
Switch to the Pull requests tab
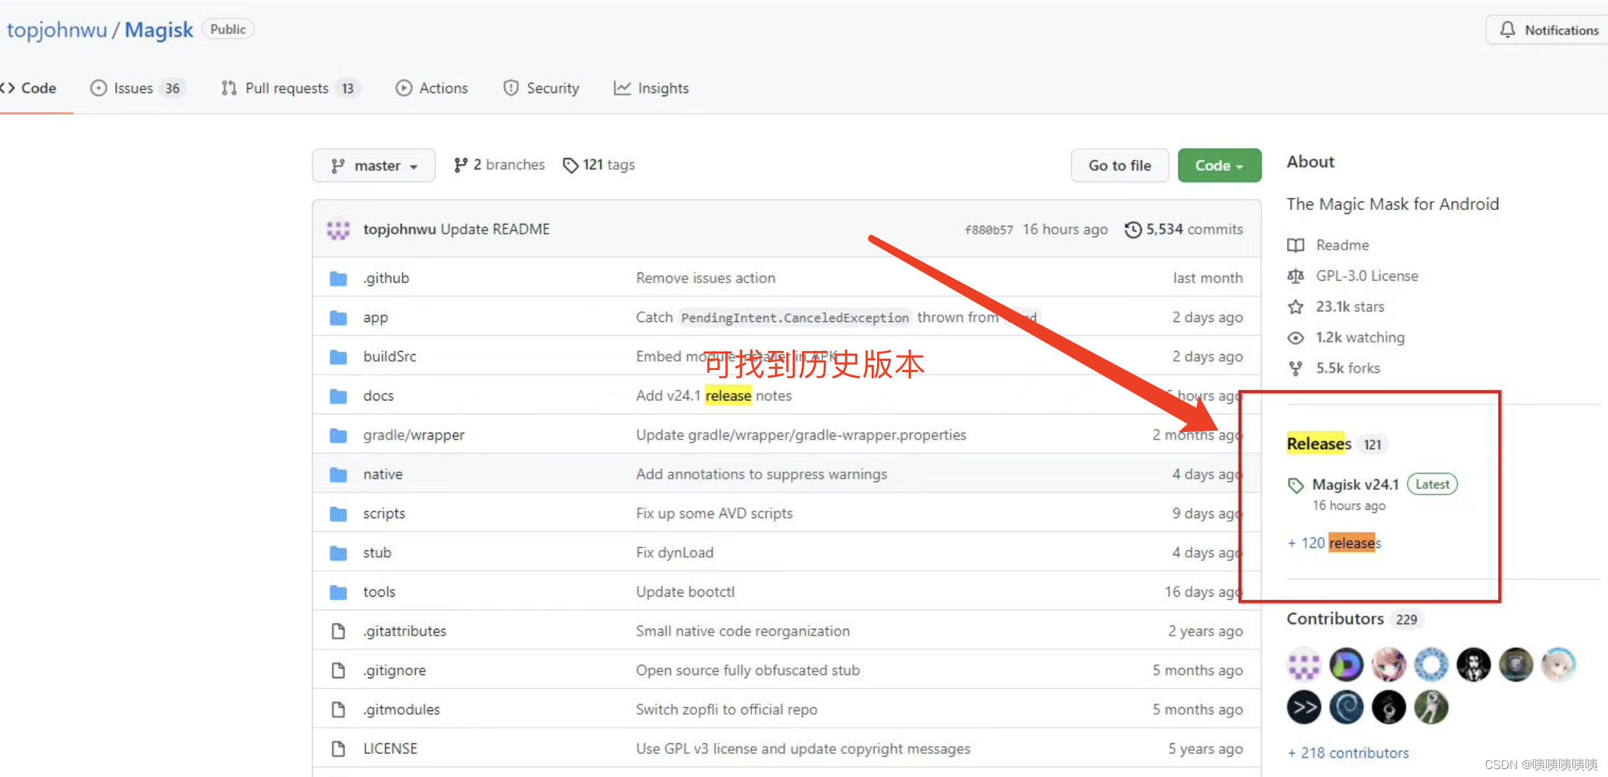coord(286,88)
